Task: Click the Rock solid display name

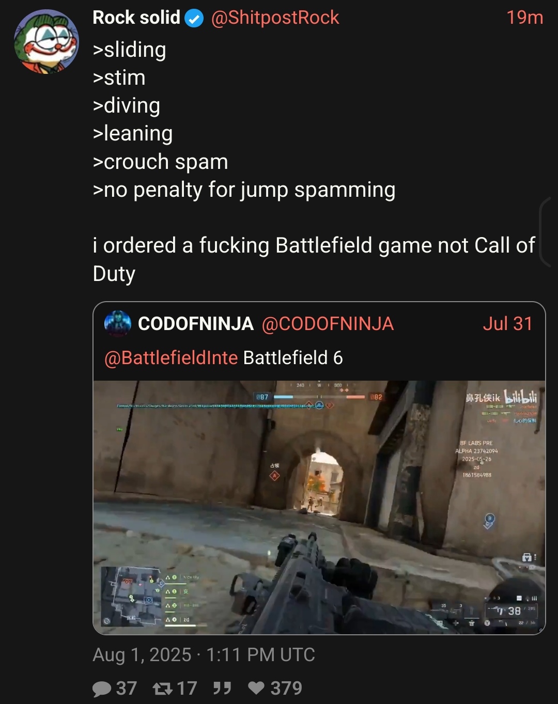Action: tap(136, 18)
